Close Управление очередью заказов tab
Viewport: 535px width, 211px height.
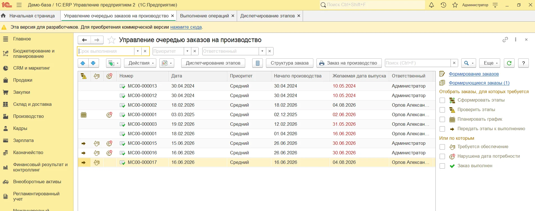[x=173, y=16]
